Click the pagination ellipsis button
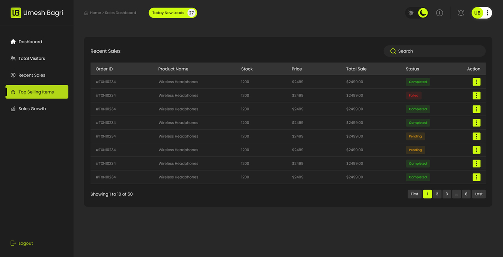The width and height of the screenshot is (503, 257). coord(456,194)
